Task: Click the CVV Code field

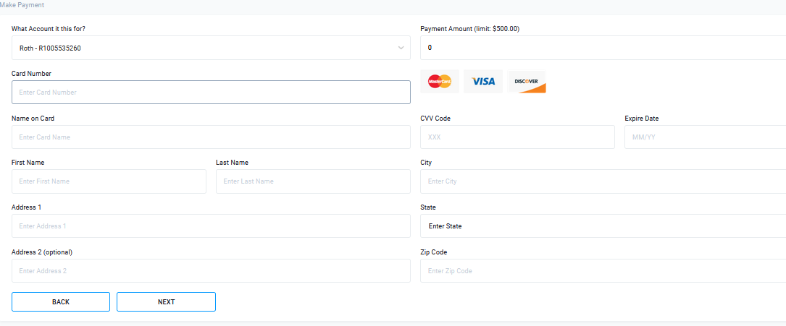Action: click(x=517, y=137)
